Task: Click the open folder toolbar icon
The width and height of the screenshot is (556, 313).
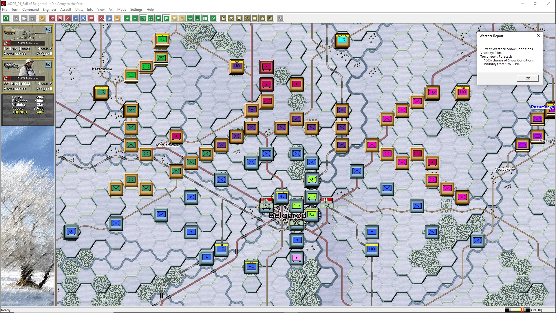Action: (24, 19)
